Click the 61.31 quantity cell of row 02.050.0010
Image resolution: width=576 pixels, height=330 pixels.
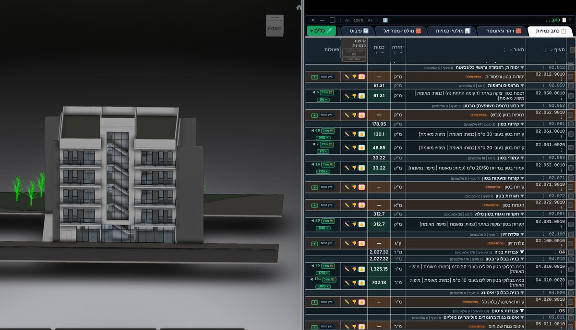click(379, 96)
